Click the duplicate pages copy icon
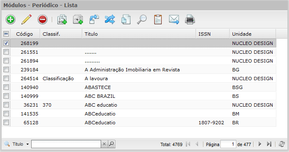The width and height of the screenshot is (289, 152). pos(126,19)
